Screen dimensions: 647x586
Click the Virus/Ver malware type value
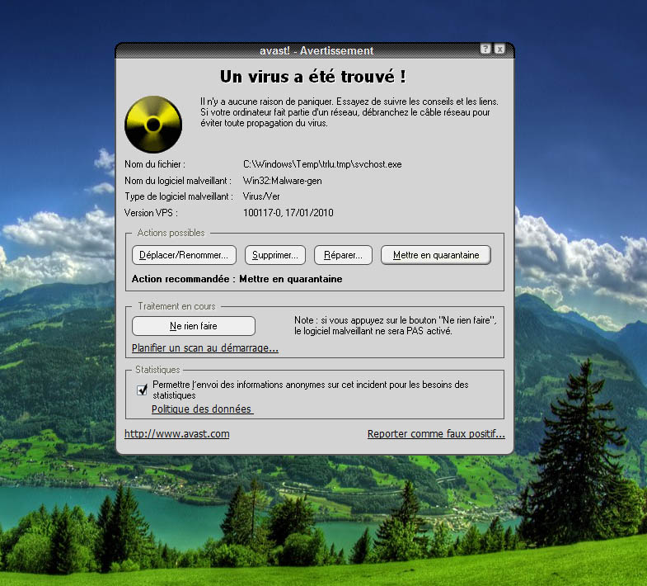coord(261,196)
